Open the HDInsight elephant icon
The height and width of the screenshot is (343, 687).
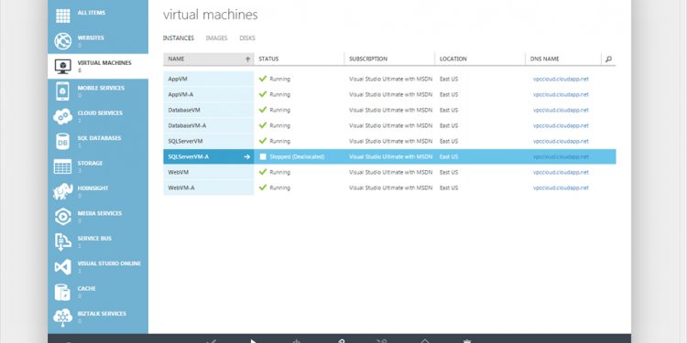tap(62, 191)
